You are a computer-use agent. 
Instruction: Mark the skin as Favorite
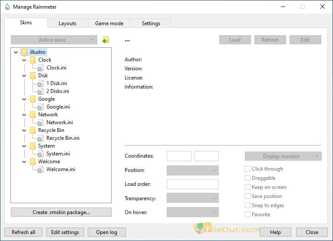click(x=247, y=215)
